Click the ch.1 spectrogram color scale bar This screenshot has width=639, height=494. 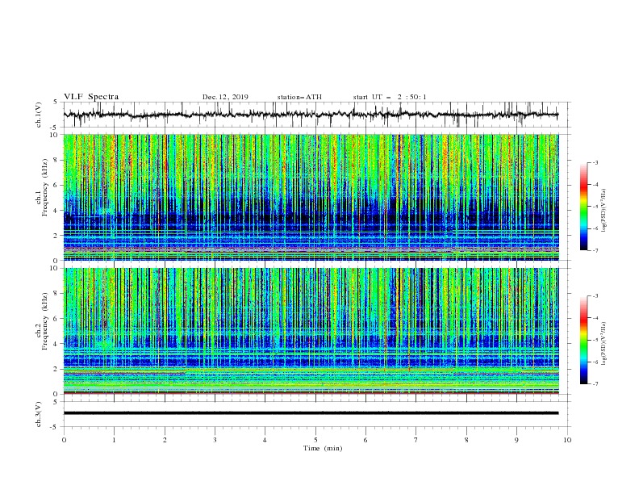584,207
